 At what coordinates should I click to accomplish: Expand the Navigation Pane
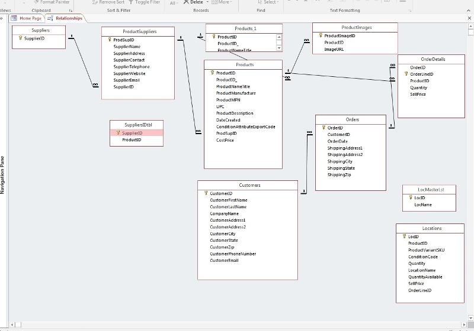point(2,18)
